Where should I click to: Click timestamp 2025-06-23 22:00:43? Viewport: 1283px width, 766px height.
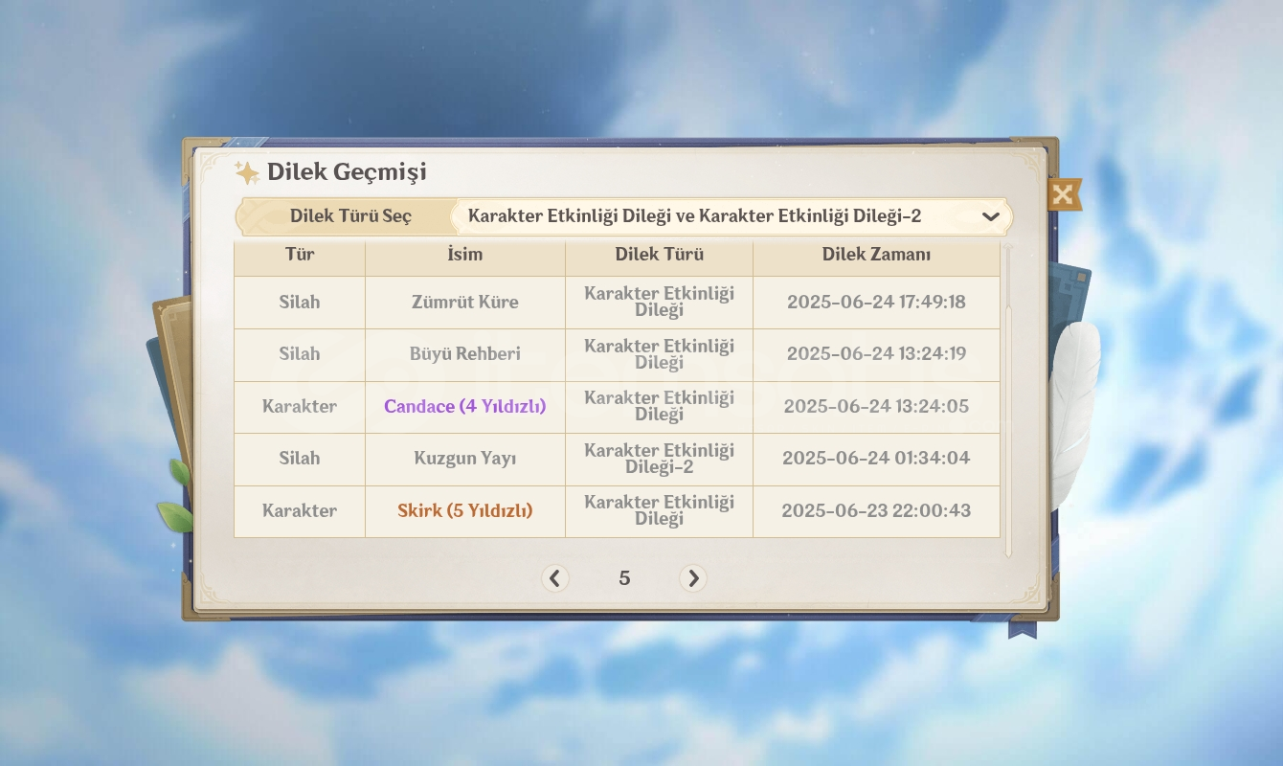coord(876,510)
